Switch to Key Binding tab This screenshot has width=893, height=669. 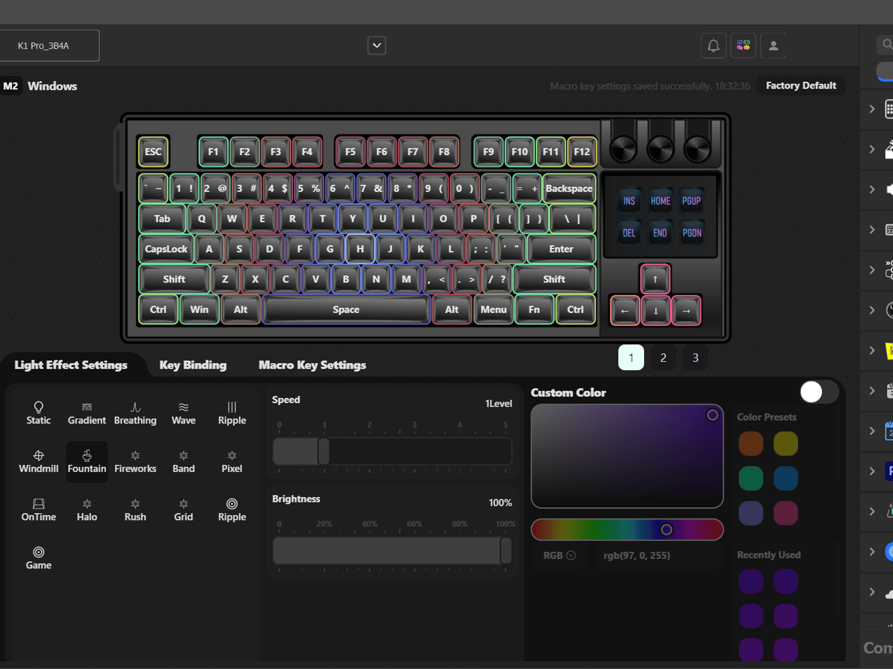point(193,365)
